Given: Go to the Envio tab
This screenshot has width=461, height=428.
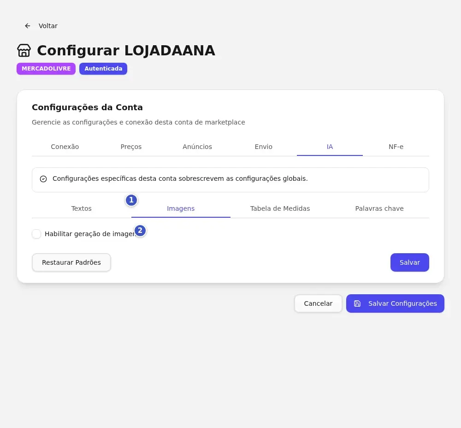Looking at the screenshot, I should click(x=263, y=147).
